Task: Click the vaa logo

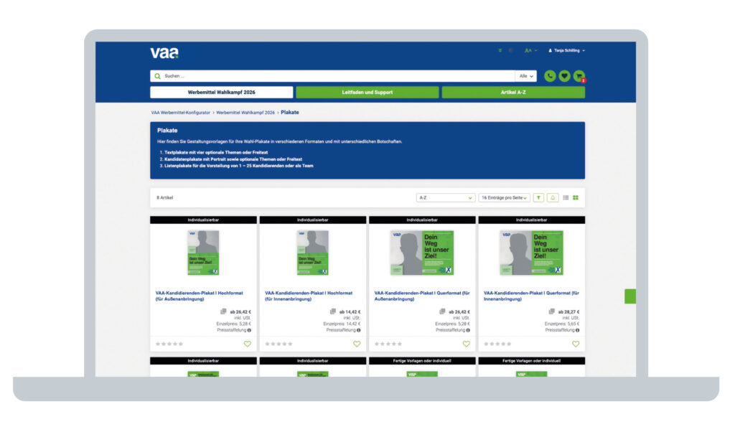Action: click(x=164, y=52)
